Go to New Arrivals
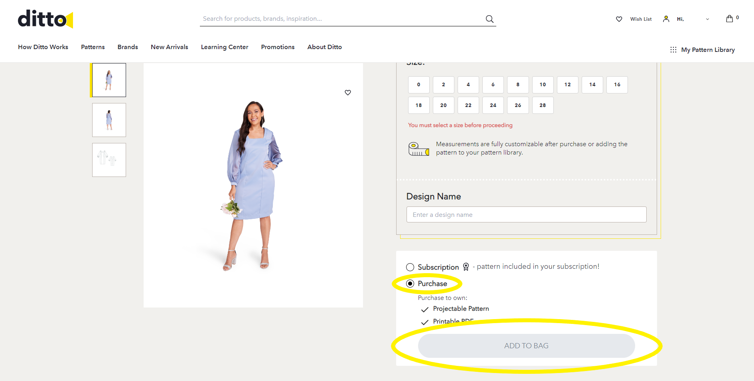 click(x=170, y=47)
